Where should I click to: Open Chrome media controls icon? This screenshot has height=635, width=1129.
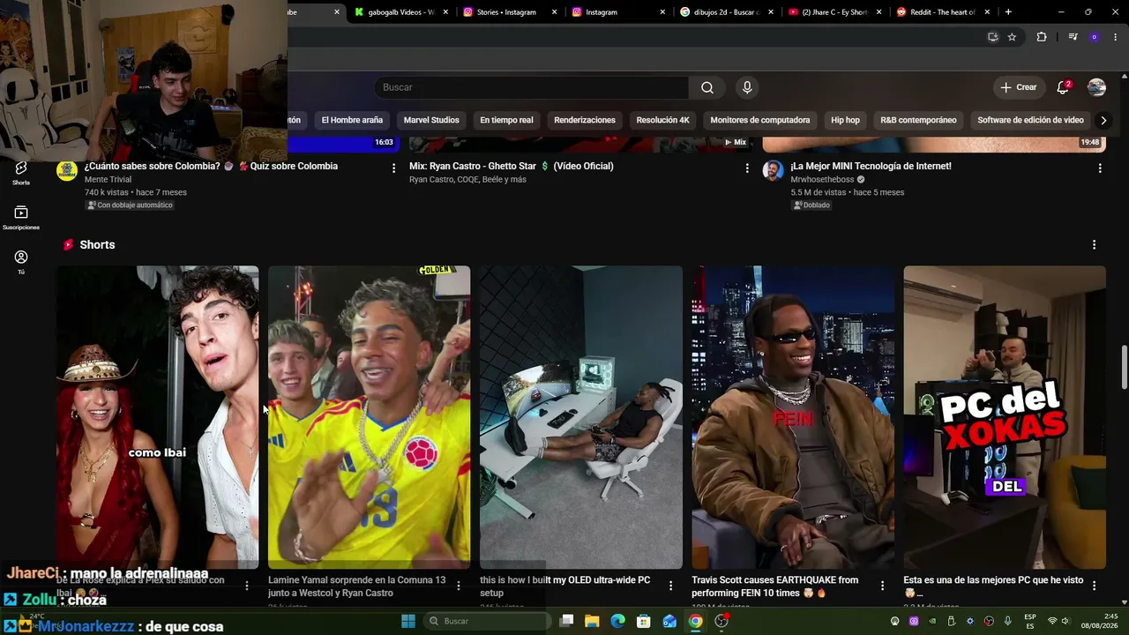(x=1073, y=37)
